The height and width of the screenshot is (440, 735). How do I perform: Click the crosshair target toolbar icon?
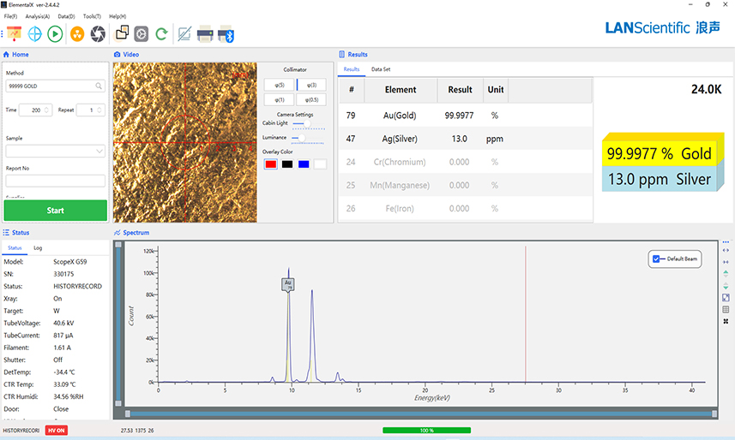35,34
